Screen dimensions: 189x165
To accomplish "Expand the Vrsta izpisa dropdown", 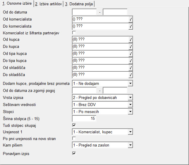I will click(130, 97).
